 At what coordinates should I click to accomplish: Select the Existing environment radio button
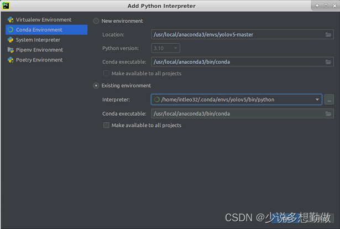pos(96,86)
